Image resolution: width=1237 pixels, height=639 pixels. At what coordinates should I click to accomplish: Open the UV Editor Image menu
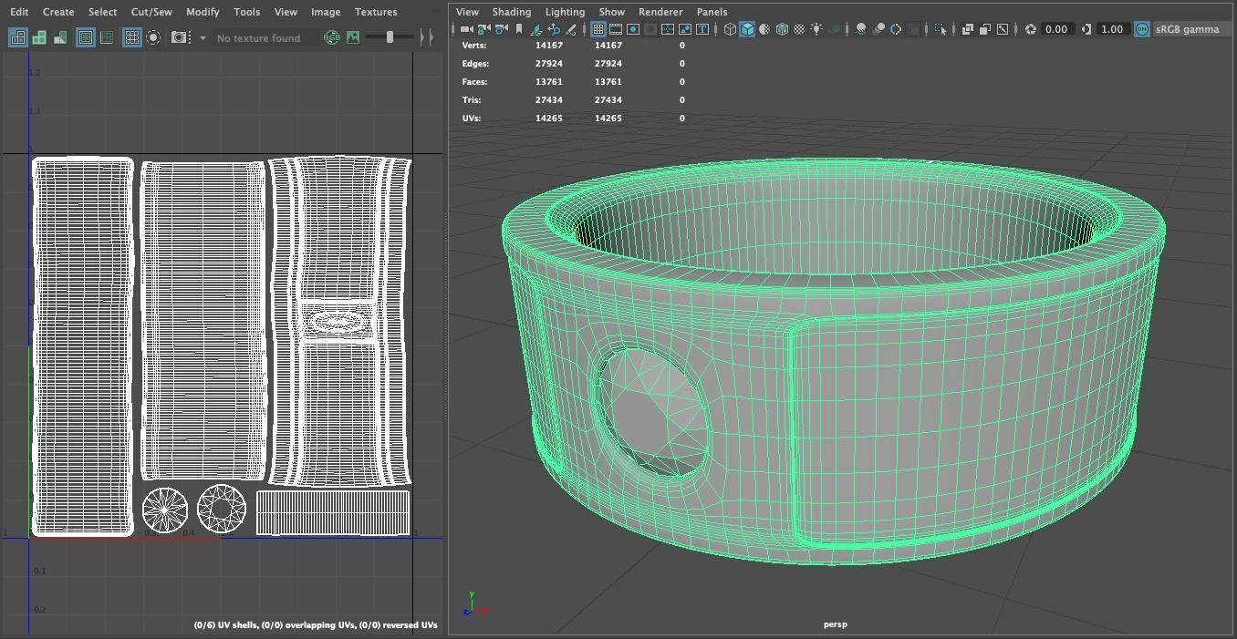point(326,12)
